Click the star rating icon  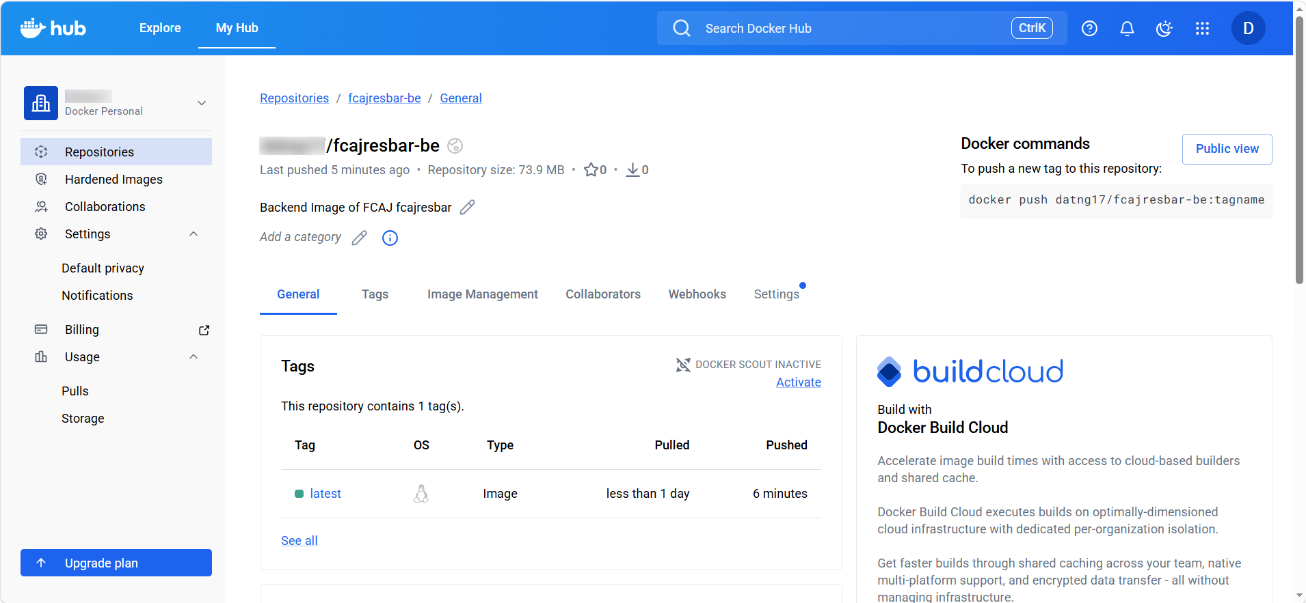[591, 169]
